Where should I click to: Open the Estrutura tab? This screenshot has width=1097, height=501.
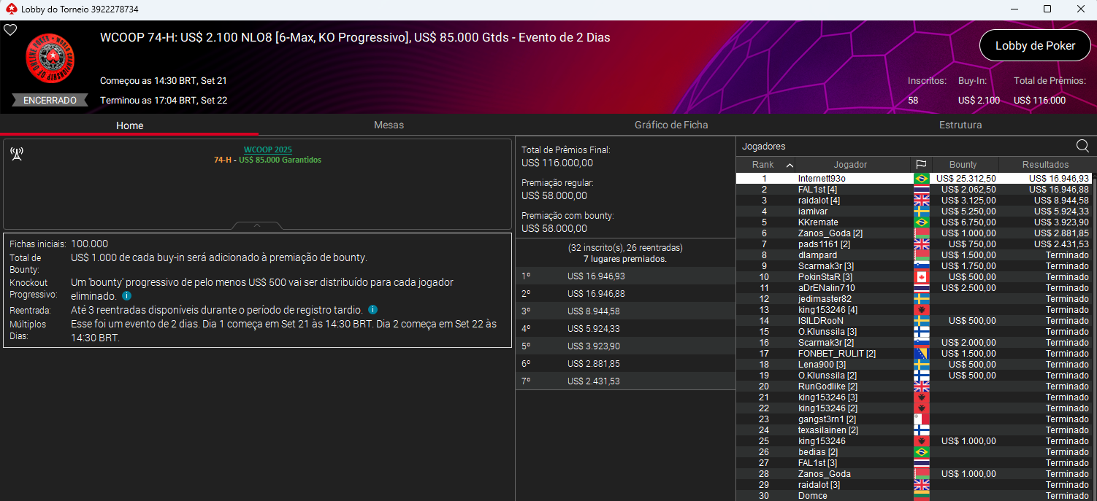(960, 125)
